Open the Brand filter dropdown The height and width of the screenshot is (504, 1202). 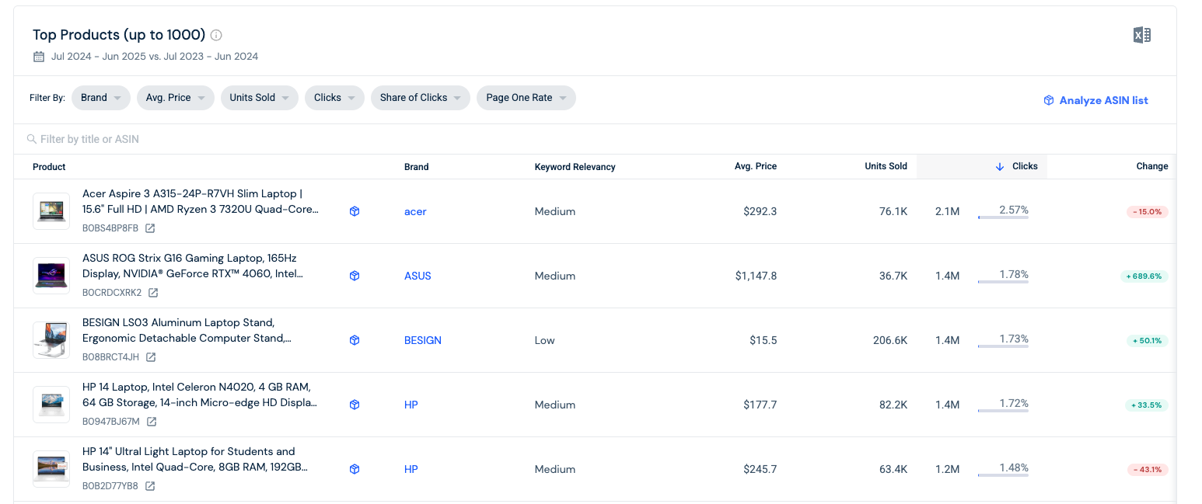click(x=101, y=98)
